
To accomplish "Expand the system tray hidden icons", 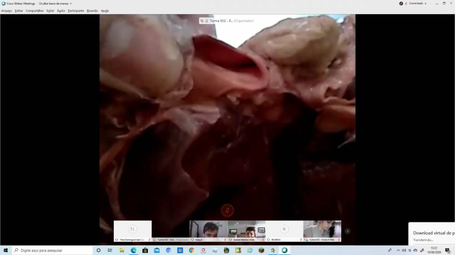I will [398, 250].
